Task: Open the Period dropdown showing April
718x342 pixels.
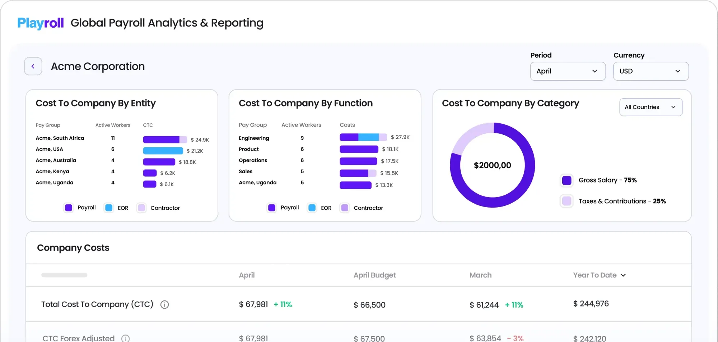Action: click(568, 71)
